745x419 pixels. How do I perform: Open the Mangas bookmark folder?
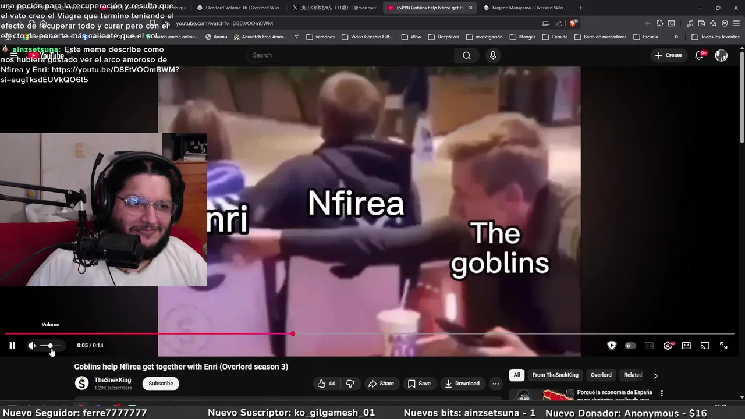(x=523, y=37)
